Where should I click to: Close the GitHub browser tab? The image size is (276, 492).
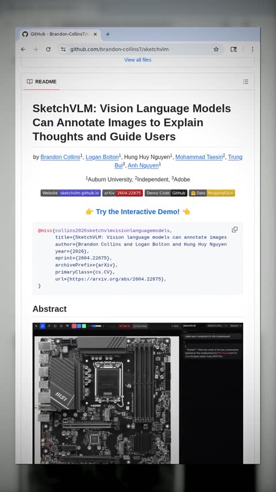[95, 34]
